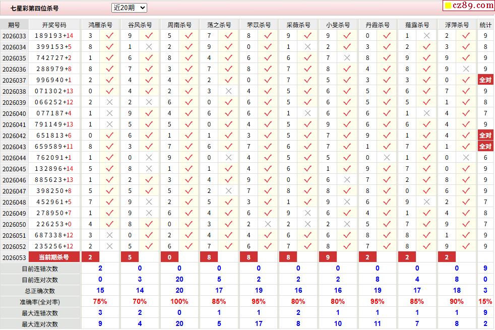The image size is (495, 330).
Task: Click the yellow square beside cz89.com
Action: click(x=448, y=6)
